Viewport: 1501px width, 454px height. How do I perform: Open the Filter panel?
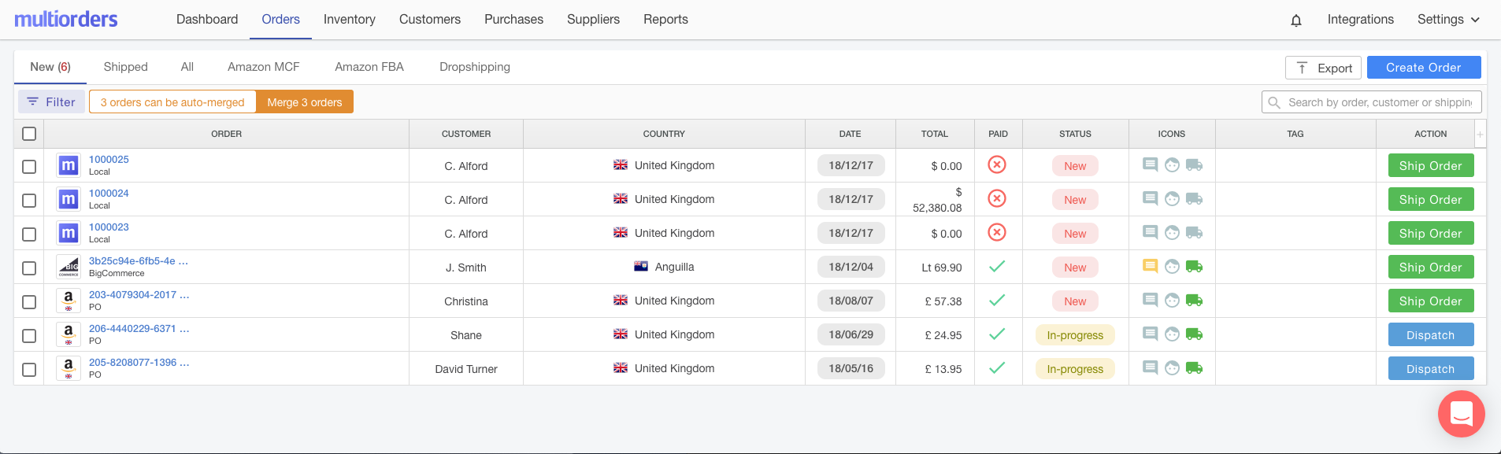tap(51, 102)
